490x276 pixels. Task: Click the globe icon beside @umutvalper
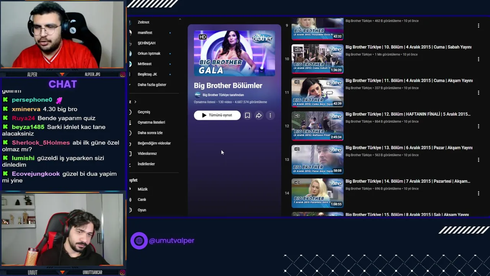[139, 241]
